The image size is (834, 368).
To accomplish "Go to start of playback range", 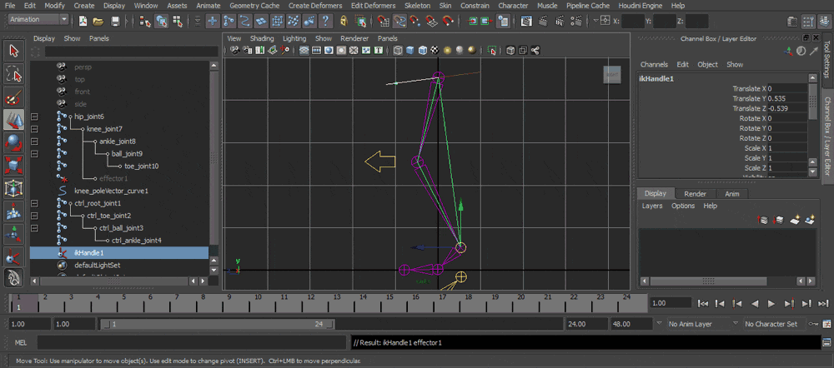I will [703, 303].
